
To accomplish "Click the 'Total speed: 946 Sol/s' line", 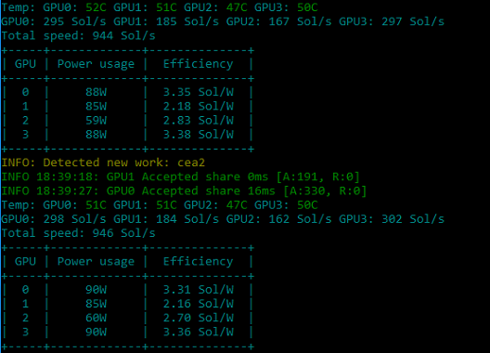I will coord(79,233).
